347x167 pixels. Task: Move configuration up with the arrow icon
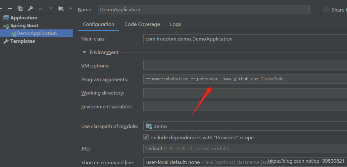[40, 9]
